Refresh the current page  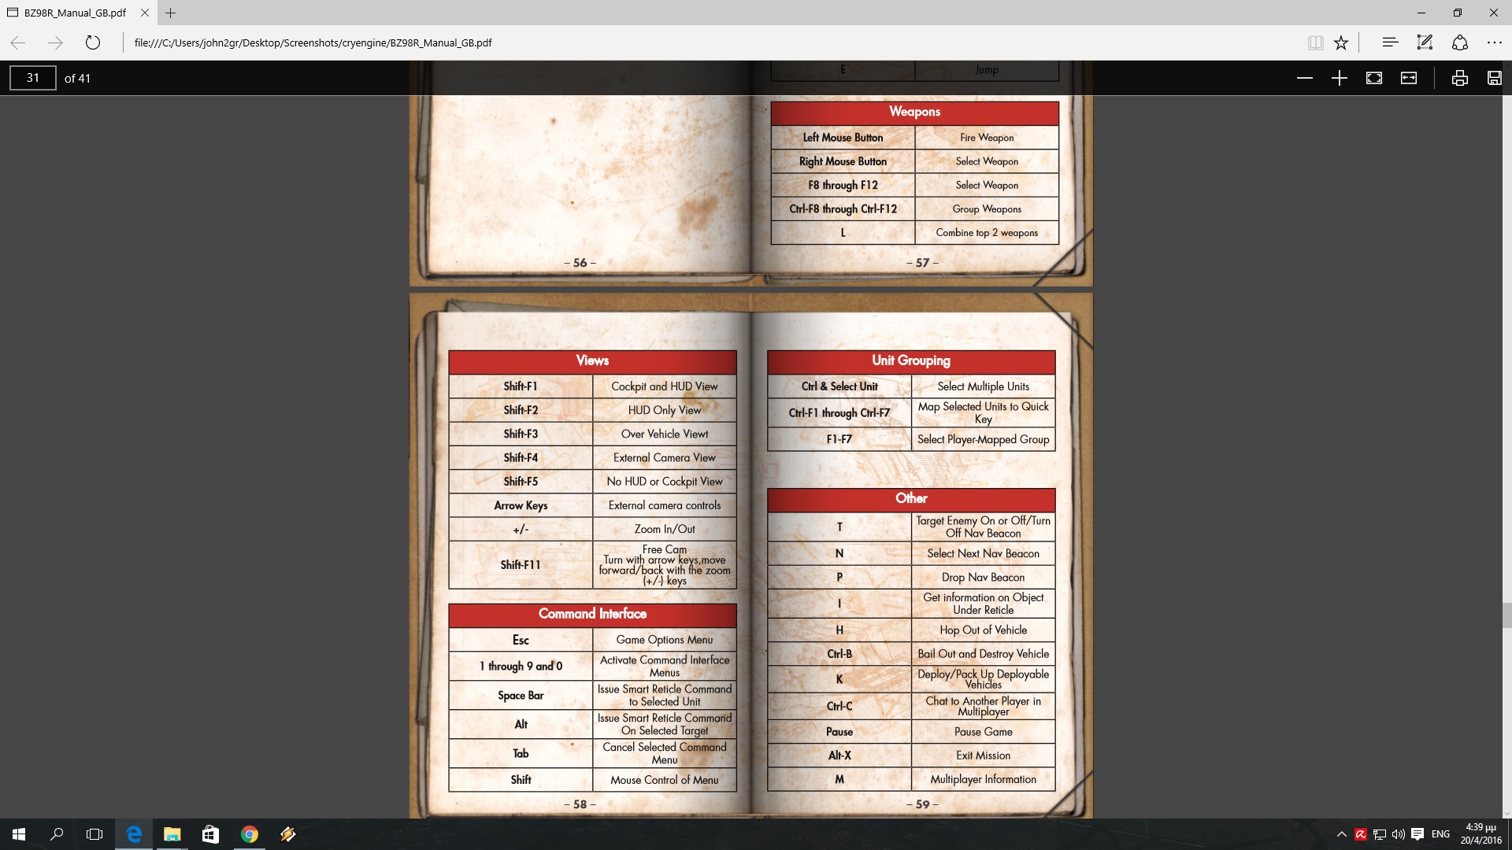93,42
